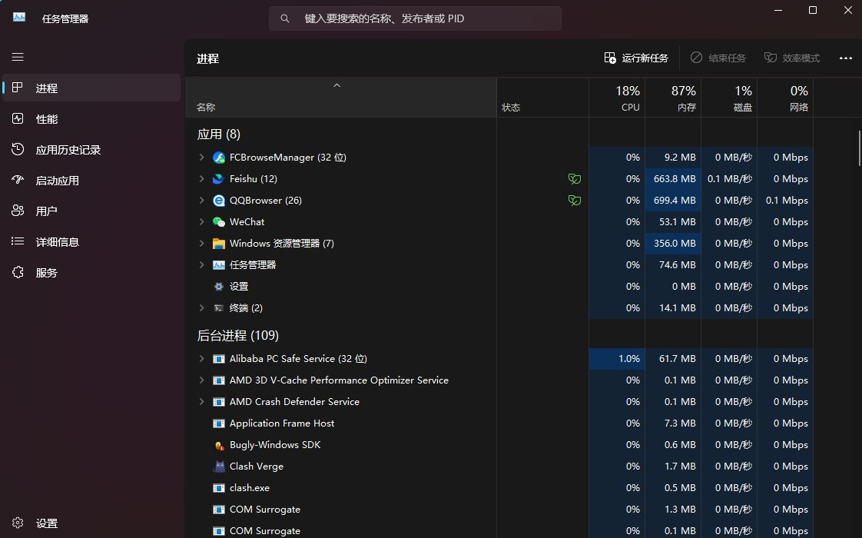Screen dimensions: 862x538
Task: Select the App history (应用历史记录) icon
Action: click(18, 149)
